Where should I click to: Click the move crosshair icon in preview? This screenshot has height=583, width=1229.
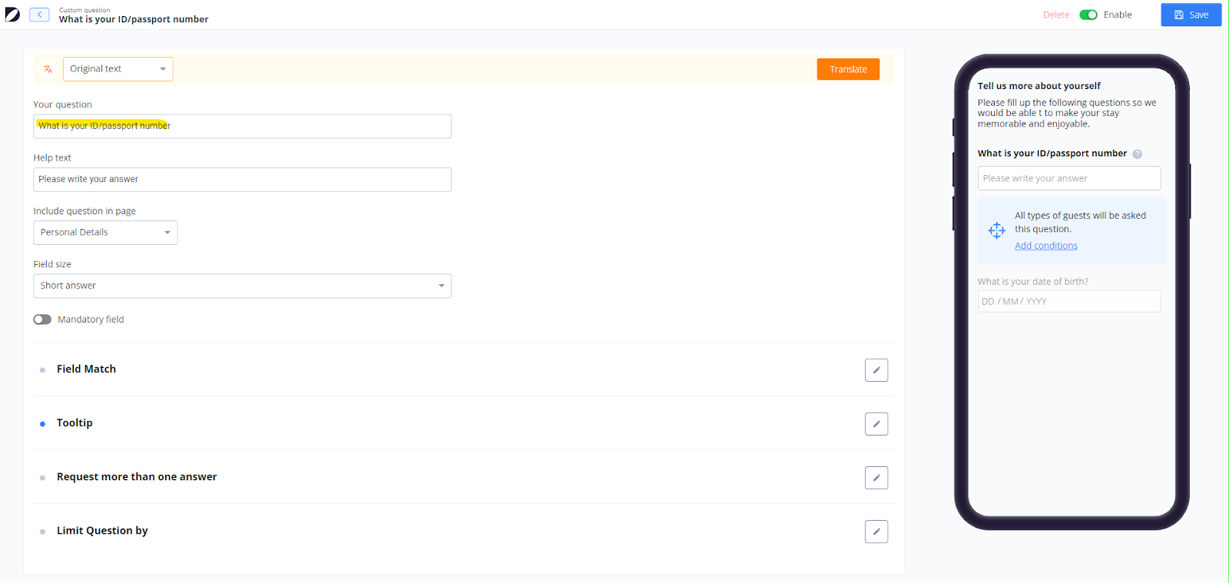coord(997,230)
